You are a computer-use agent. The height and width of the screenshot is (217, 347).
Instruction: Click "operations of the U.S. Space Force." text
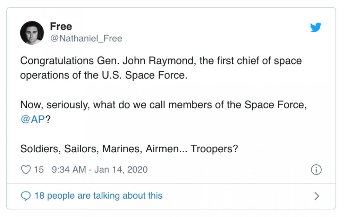tap(104, 75)
